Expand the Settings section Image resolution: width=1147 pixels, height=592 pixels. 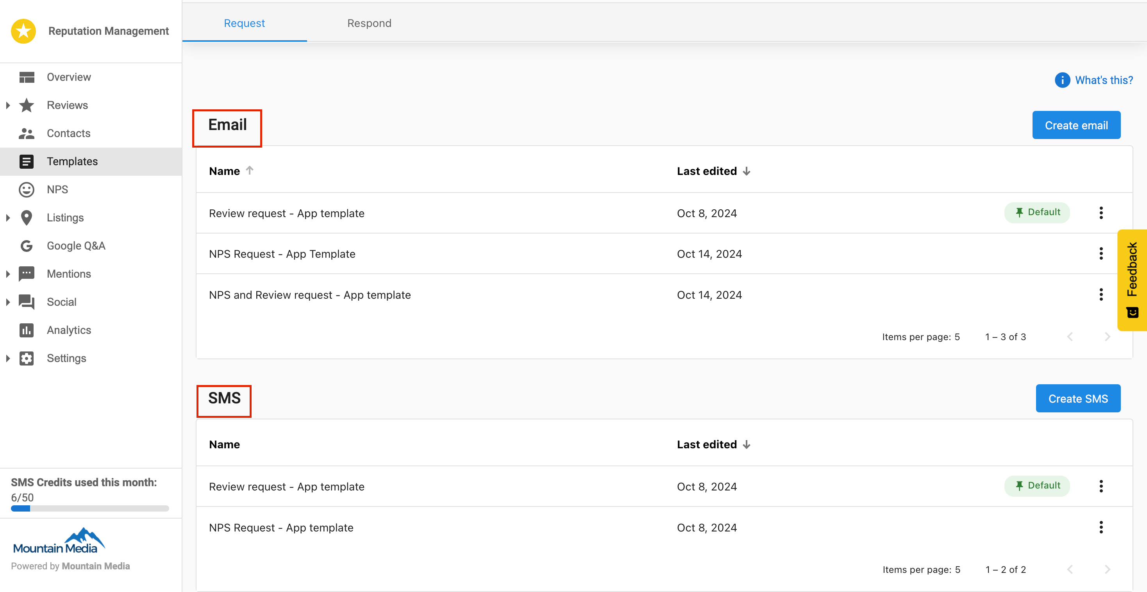(x=8, y=358)
